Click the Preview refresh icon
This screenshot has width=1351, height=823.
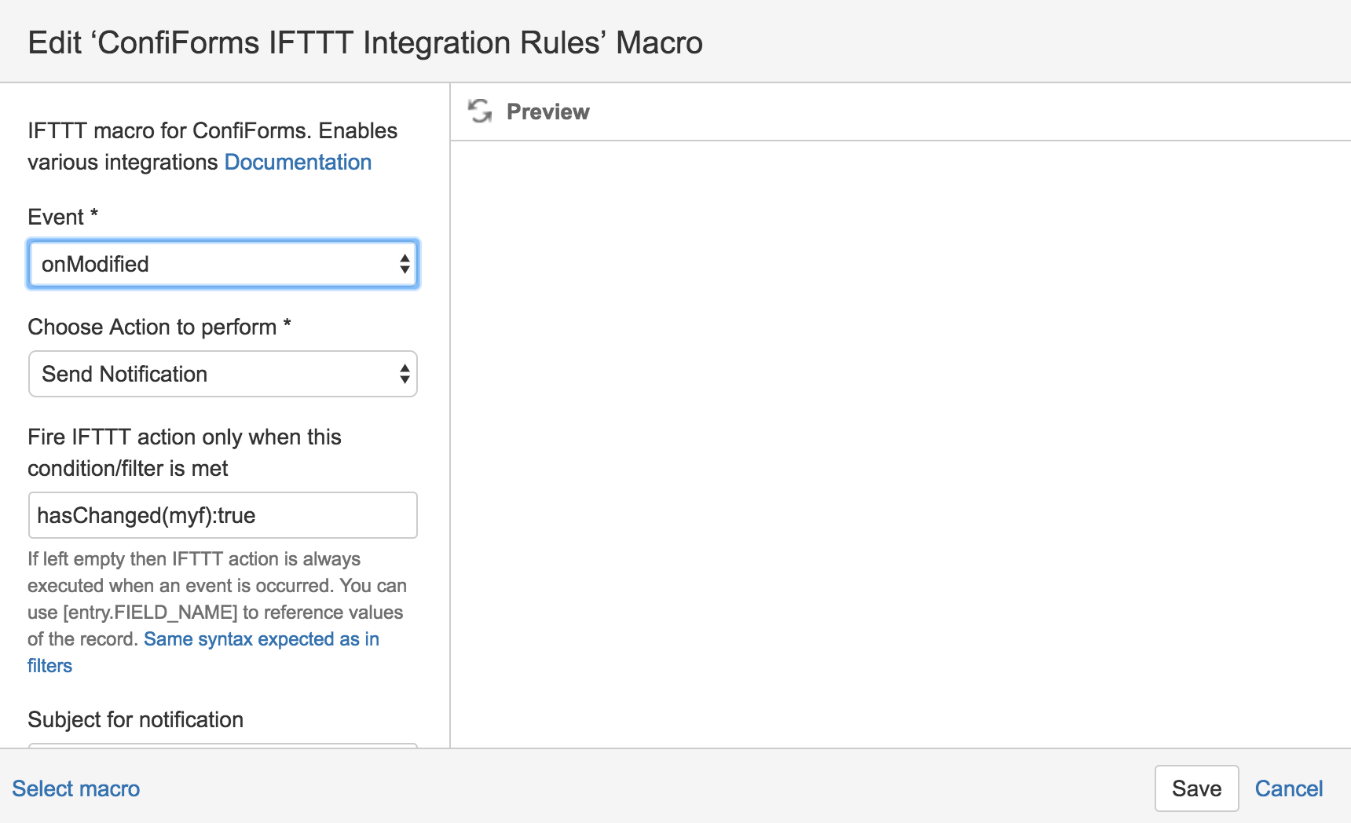click(x=480, y=112)
